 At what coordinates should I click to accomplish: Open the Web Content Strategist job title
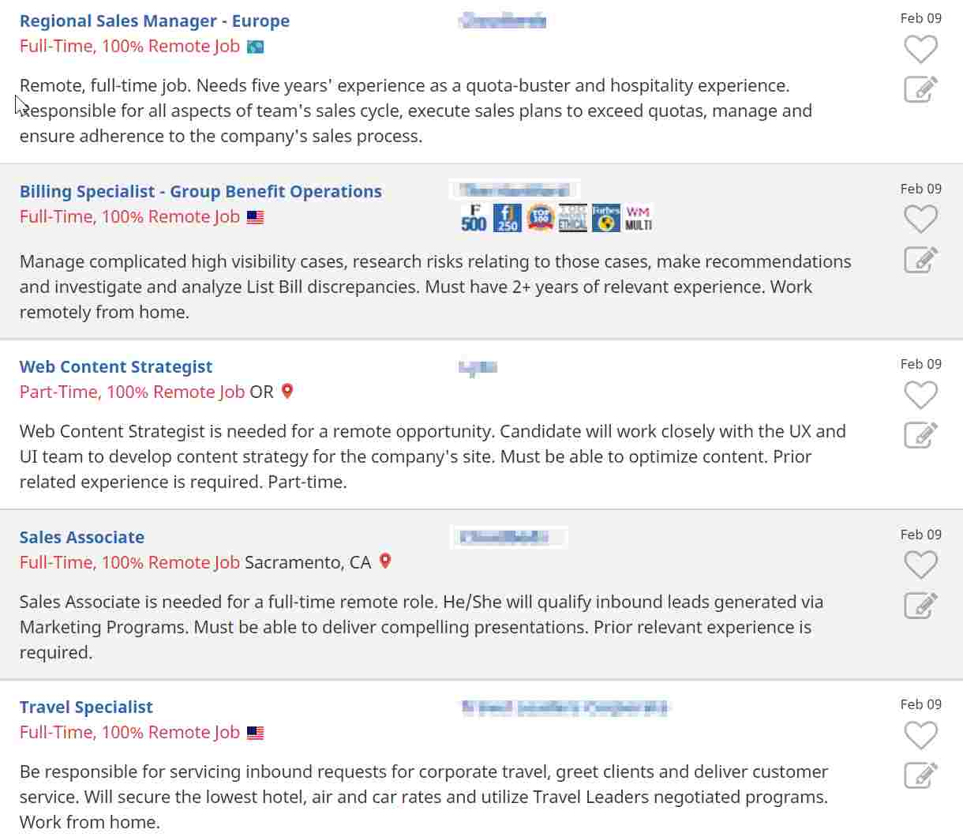(x=116, y=367)
